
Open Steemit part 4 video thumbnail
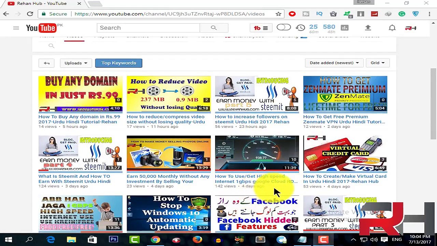[x=80, y=153]
